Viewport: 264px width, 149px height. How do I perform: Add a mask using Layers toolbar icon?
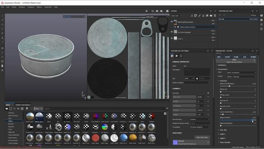196,16
